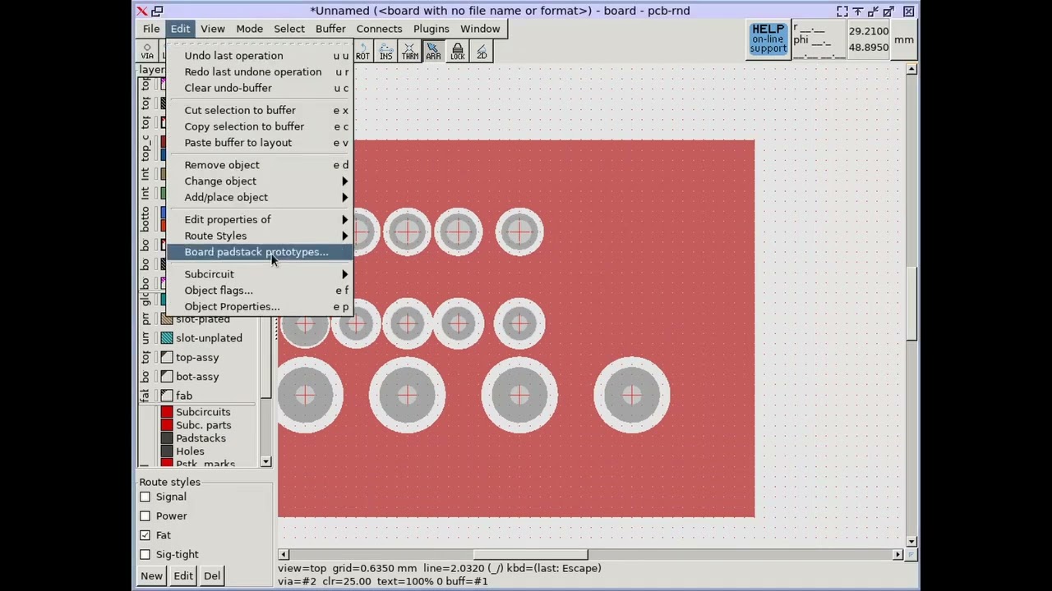Choose Undo last operation

pyautogui.click(x=260, y=56)
